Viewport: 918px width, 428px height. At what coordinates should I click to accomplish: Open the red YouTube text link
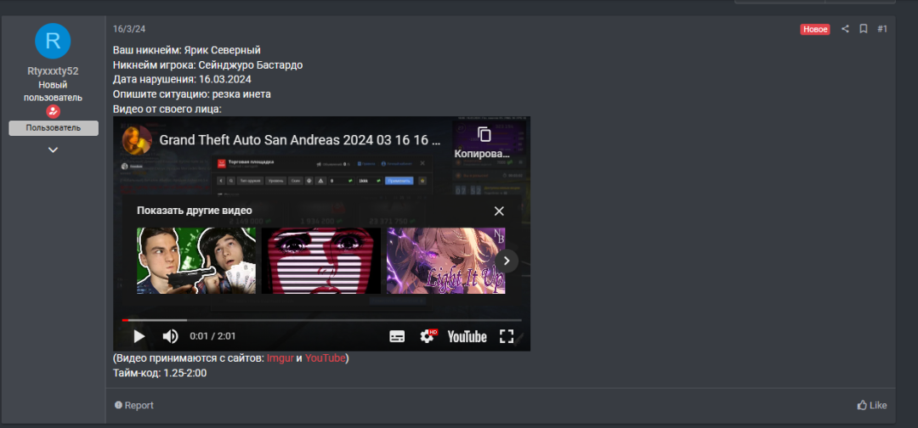[x=325, y=358]
